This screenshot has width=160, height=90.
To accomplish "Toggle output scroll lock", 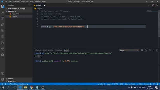I will click(146, 50).
